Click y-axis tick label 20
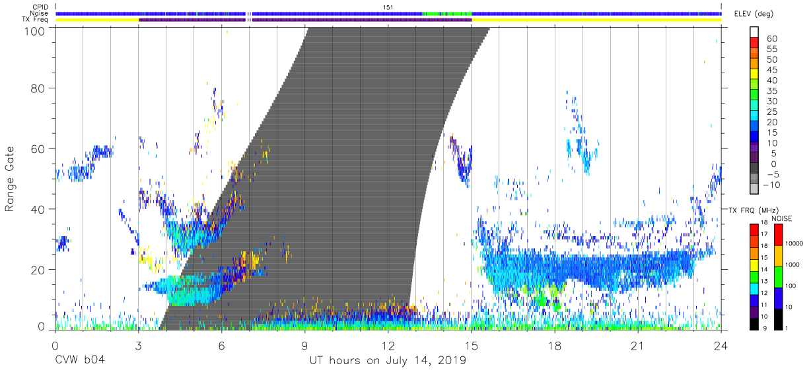This screenshot has height=374, width=811. 38,270
